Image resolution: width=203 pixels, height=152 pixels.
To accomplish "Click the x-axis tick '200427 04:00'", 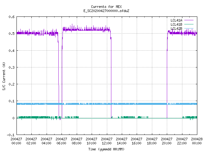I will point(46,141).
